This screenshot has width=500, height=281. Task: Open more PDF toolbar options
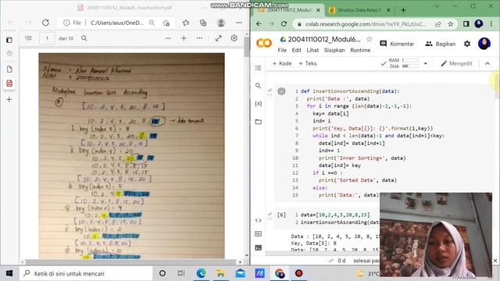click(199, 38)
